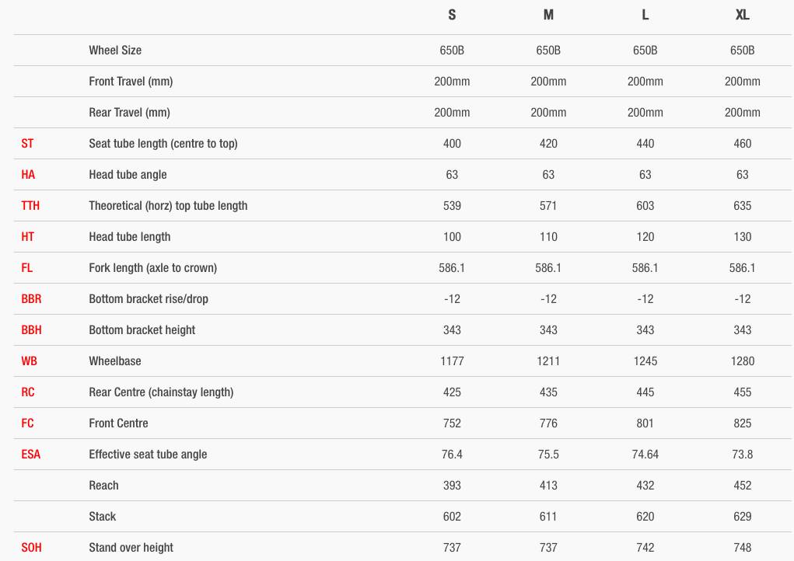Select the Stack row label
The height and width of the screenshot is (561, 794).
pyautogui.click(x=102, y=517)
